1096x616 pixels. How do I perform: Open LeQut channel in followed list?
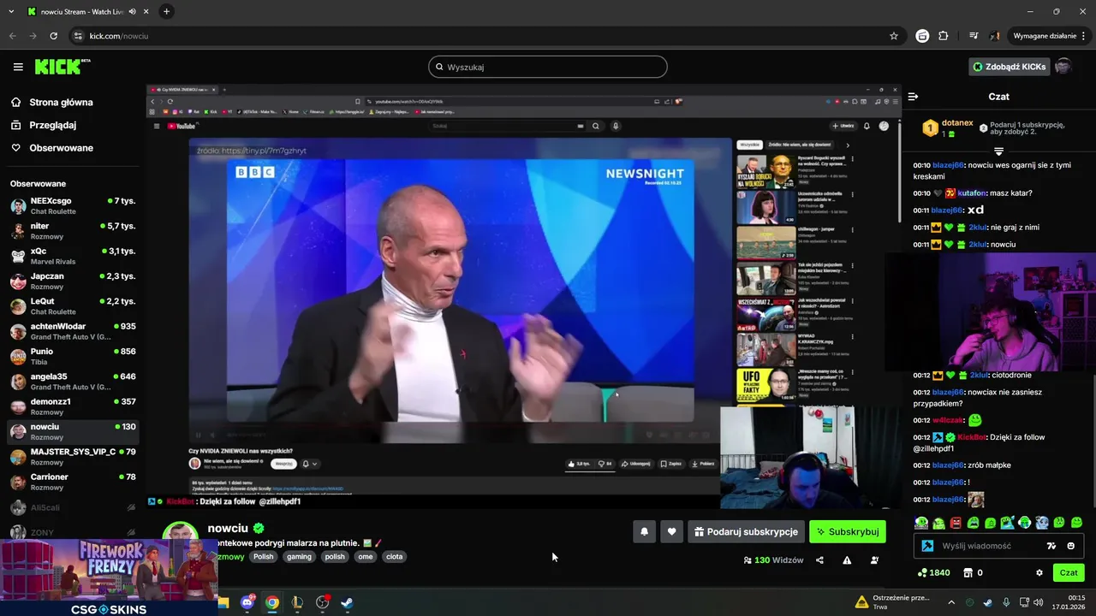pos(73,306)
